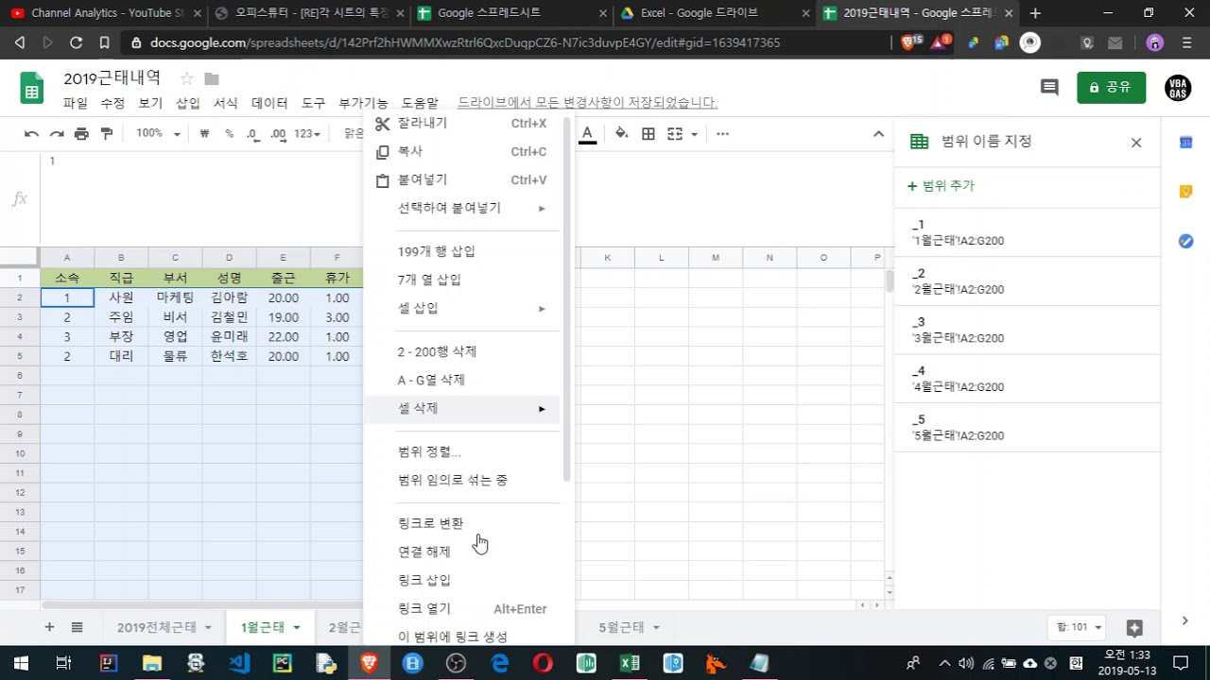This screenshot has height=680, width=1210.
Task: Choose 링크 삽입 menu entry
Action: point(461,580)
